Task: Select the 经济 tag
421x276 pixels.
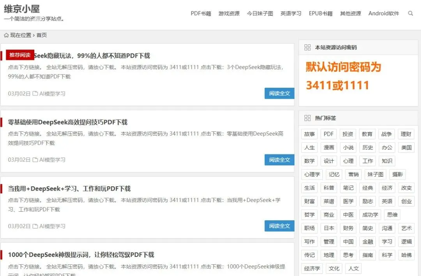Action: pyautogui.click(x=387, y=188)
